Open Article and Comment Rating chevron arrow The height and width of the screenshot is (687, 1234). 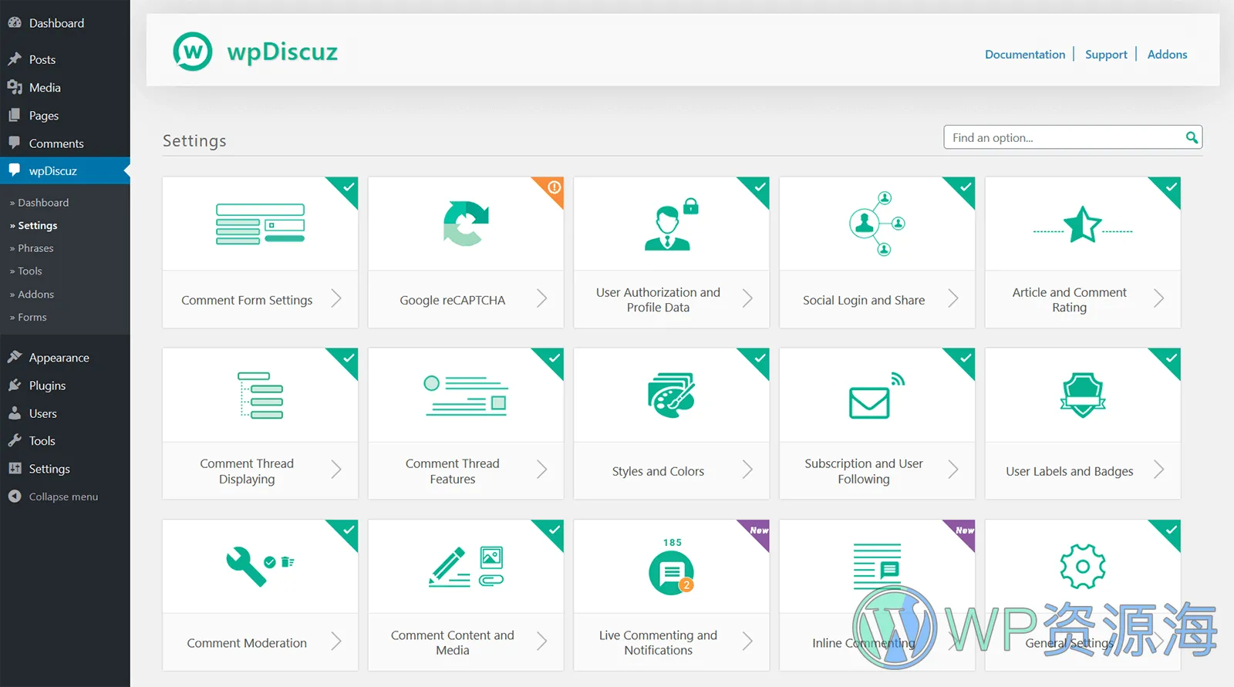[x=1158, y=298]
